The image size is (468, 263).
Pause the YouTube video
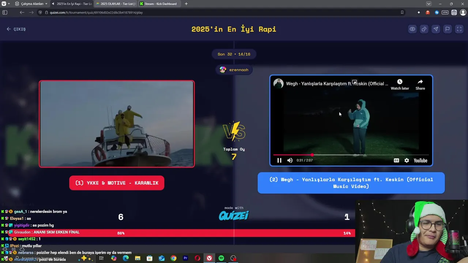(x=279, y=160)
